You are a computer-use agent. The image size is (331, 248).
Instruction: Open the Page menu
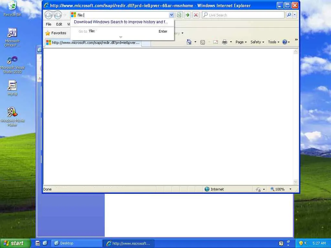[x=241, y=42]
